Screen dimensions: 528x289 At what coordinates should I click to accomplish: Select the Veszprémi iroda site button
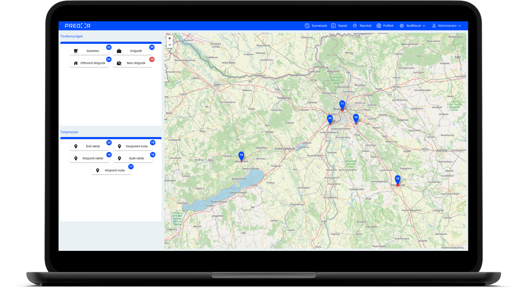point(133,147)
